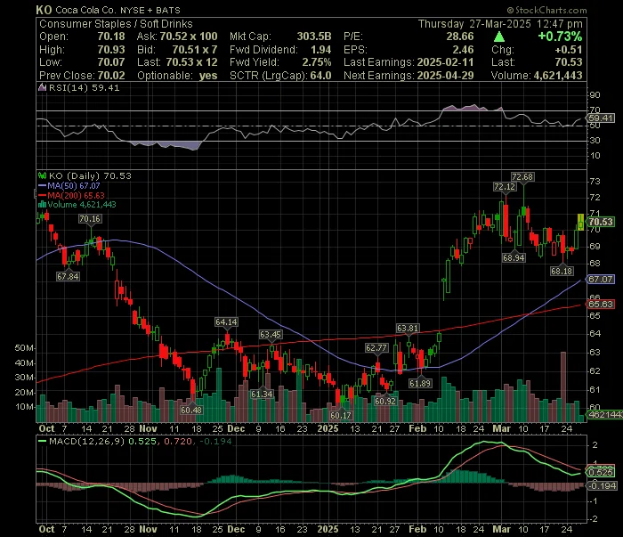
Task: Click the P/E 28.66 value
Action: pos(460,37)
